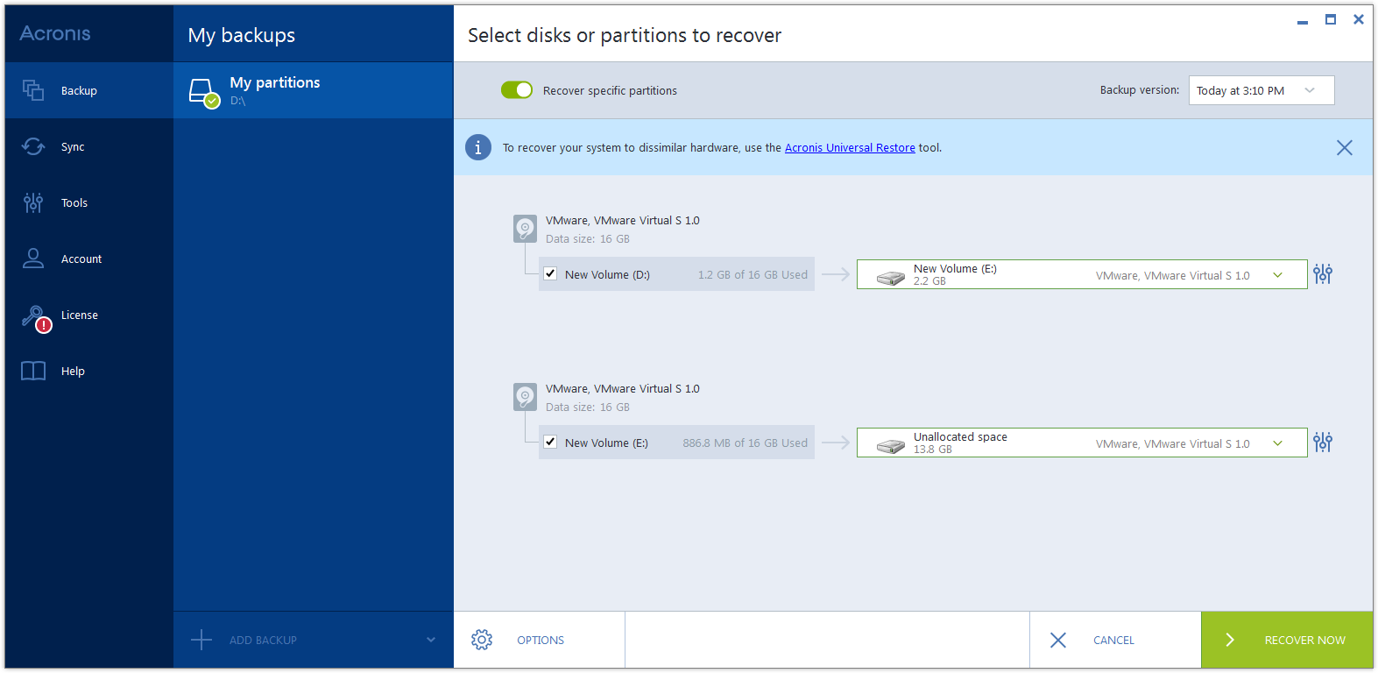This screenshot has width=1378, height=673.
Task: Open the Backup version dropdown
Action: point(1261,90)
